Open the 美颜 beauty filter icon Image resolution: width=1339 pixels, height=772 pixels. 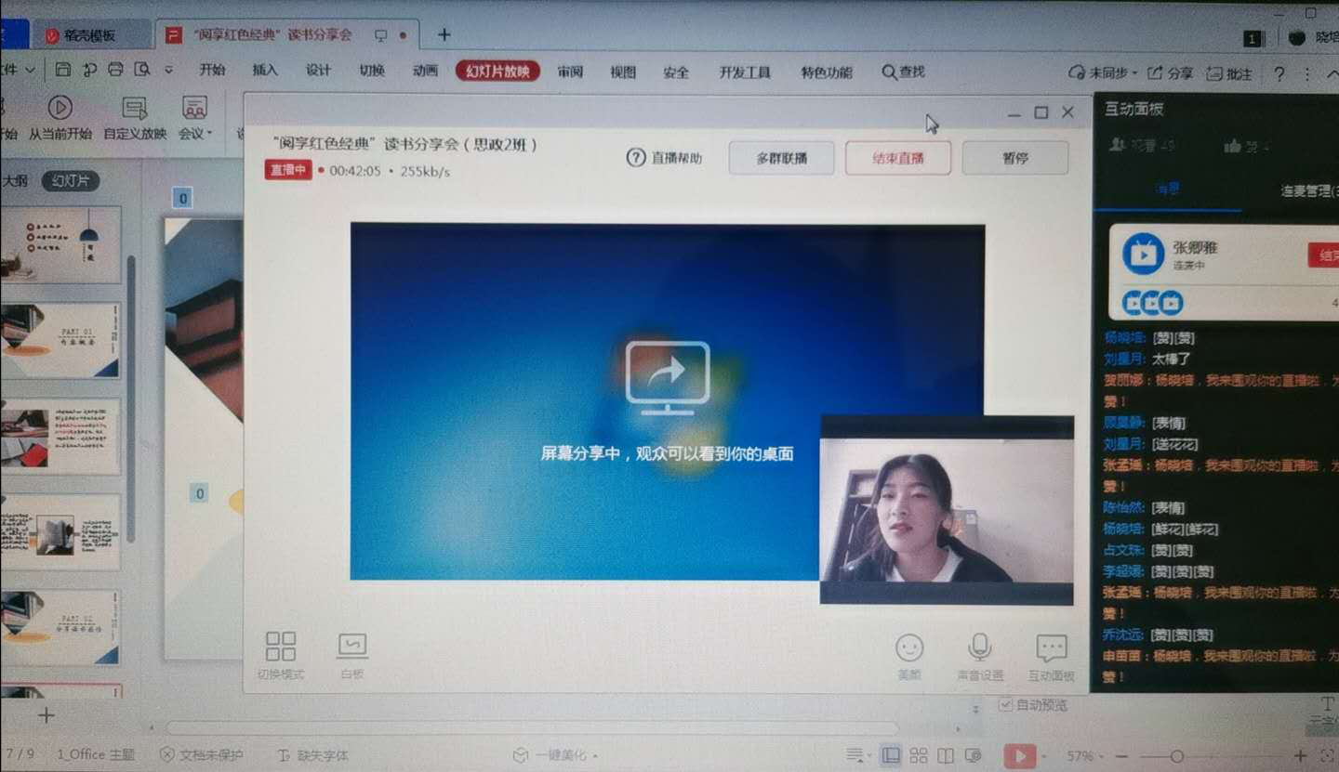pyautogui.click(x=908, y=648)
